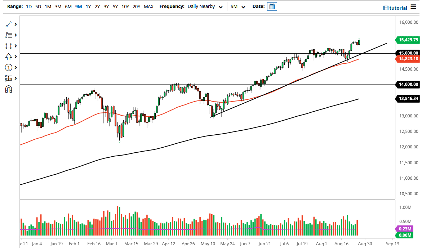The width and height of the screenshot is (422, 251).
Task: Select the trend line drawing tool
Action: (9, 24)
